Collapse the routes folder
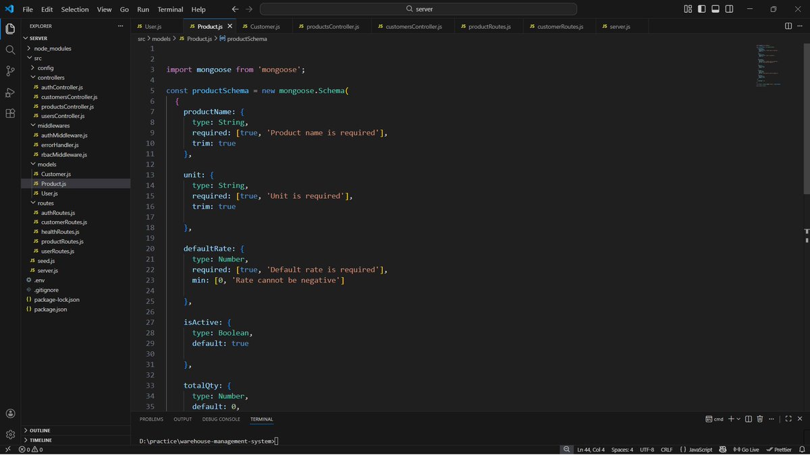 click(32, 203)
